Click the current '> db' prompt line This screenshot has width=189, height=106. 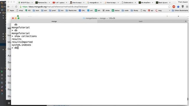15,48
